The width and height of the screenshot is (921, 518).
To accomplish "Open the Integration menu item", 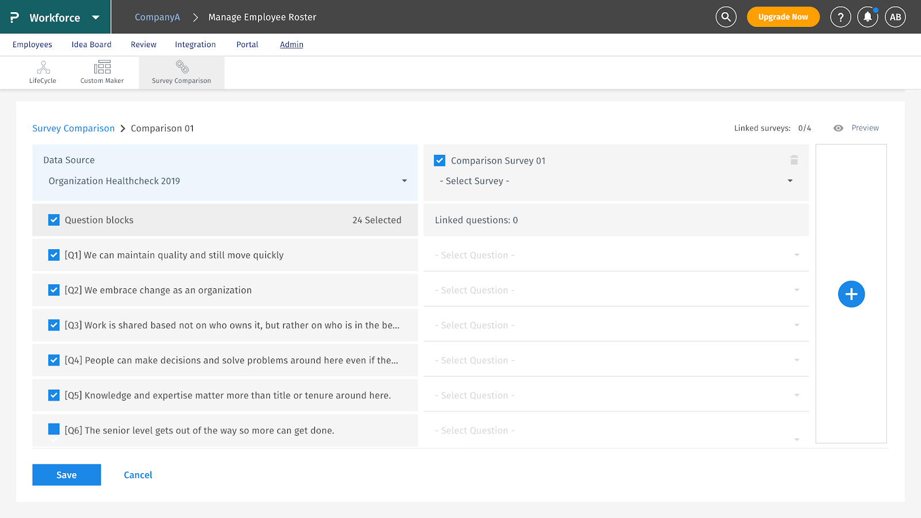I will click(x=195, y=44).
